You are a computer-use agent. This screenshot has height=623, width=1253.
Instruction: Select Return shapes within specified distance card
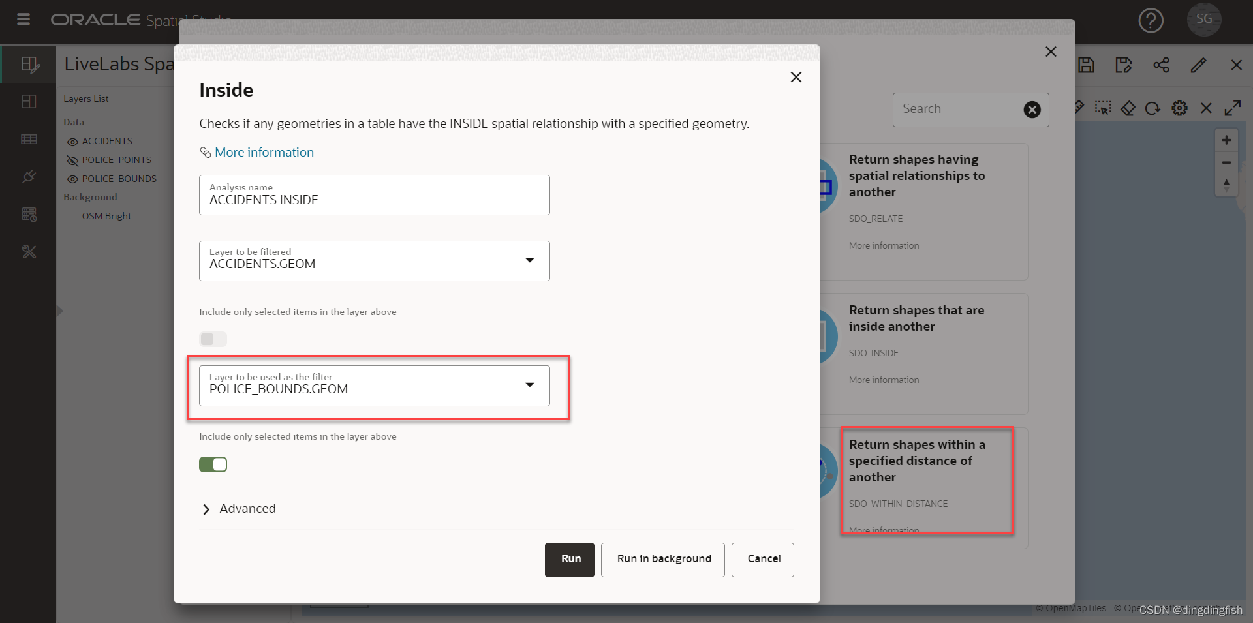click(925, 488)
